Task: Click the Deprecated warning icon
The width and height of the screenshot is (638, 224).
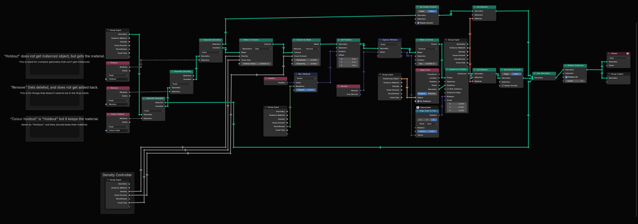Action: (x=418, y=108)
